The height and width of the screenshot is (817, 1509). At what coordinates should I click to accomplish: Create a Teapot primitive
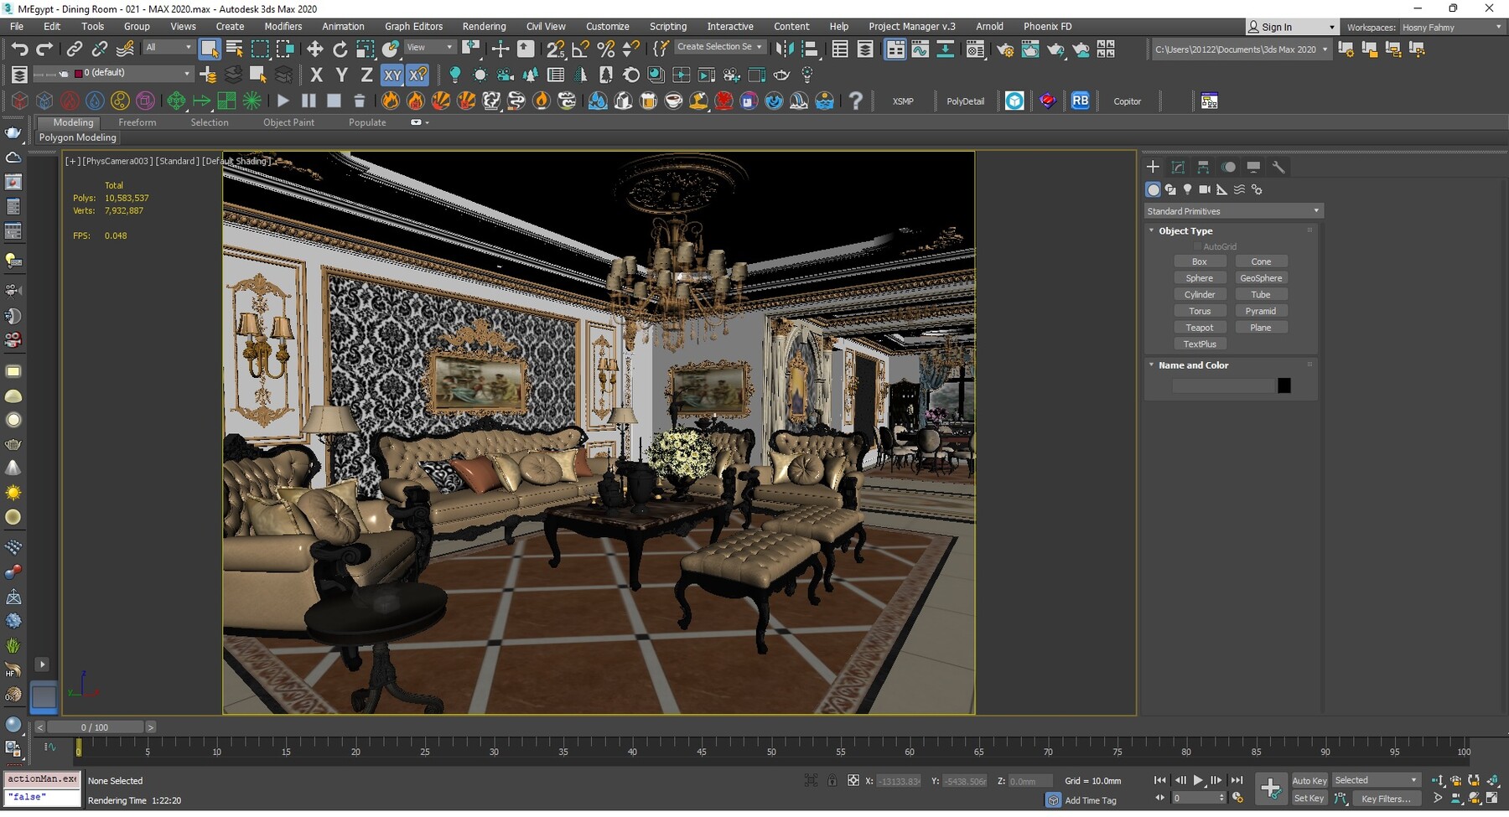pyautogui.click(x=1200, y=327)
